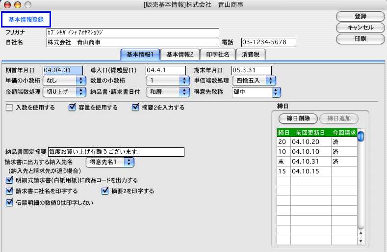The image size is (387, 252).
Task: Expand the 単価端数処理 dropdown
Action: pyautogui.click(x=254, y=81)
